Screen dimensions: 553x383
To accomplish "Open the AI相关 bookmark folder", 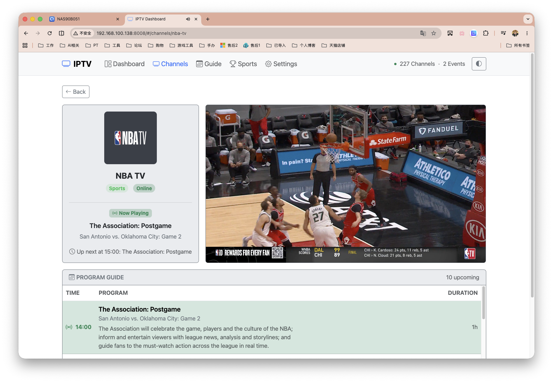I will pyautogui.click(x=69, y=45).
